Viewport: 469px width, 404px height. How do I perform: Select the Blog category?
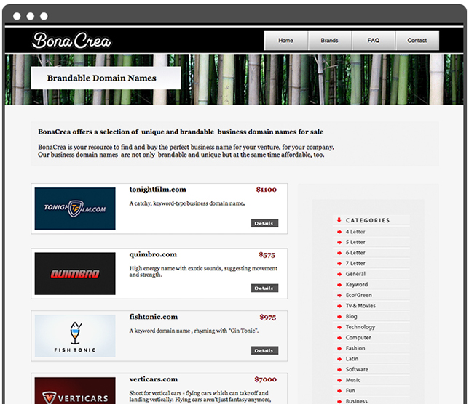point(352,317)
